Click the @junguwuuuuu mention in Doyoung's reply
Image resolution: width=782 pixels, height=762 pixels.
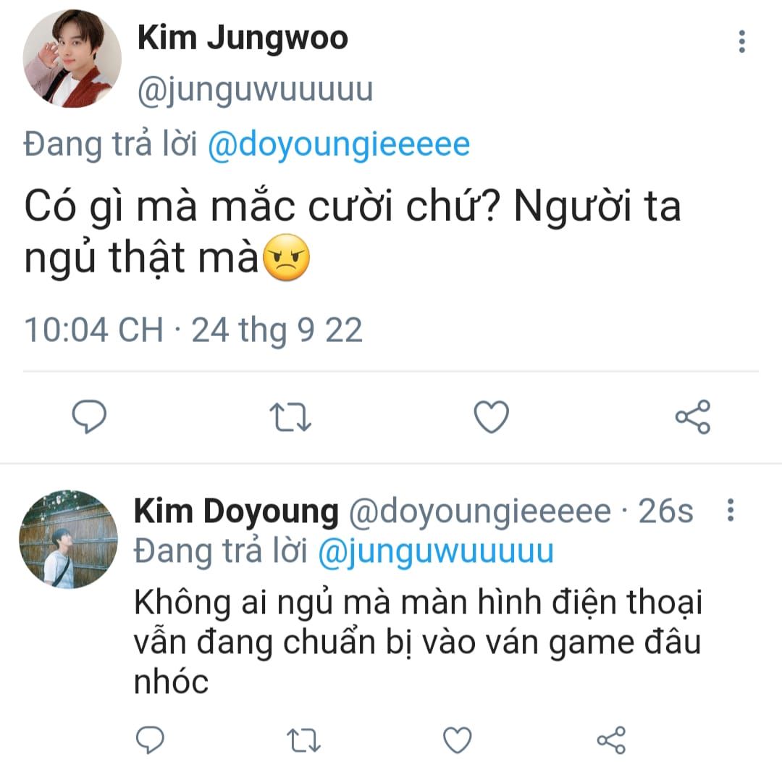tap(436, 551)
